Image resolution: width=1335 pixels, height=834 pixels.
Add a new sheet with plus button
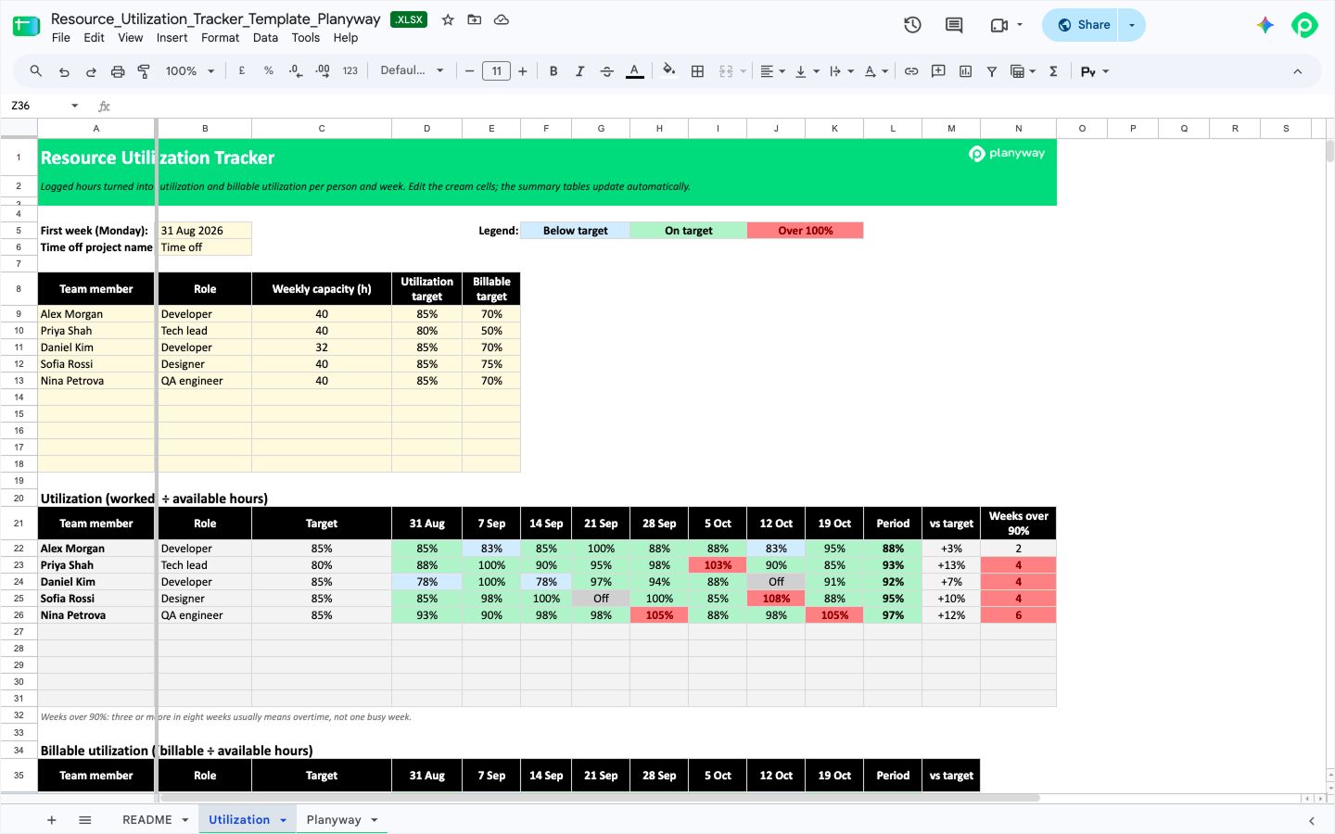pyautogui.click(x=52, y=820)
